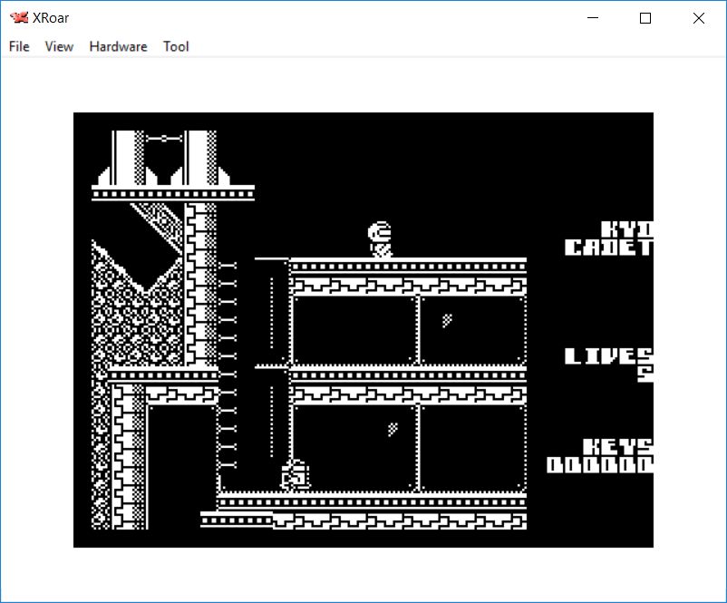Viewport: 727px width, 603px height.
Task: Maximize the XRoar window
Action: 645,18
